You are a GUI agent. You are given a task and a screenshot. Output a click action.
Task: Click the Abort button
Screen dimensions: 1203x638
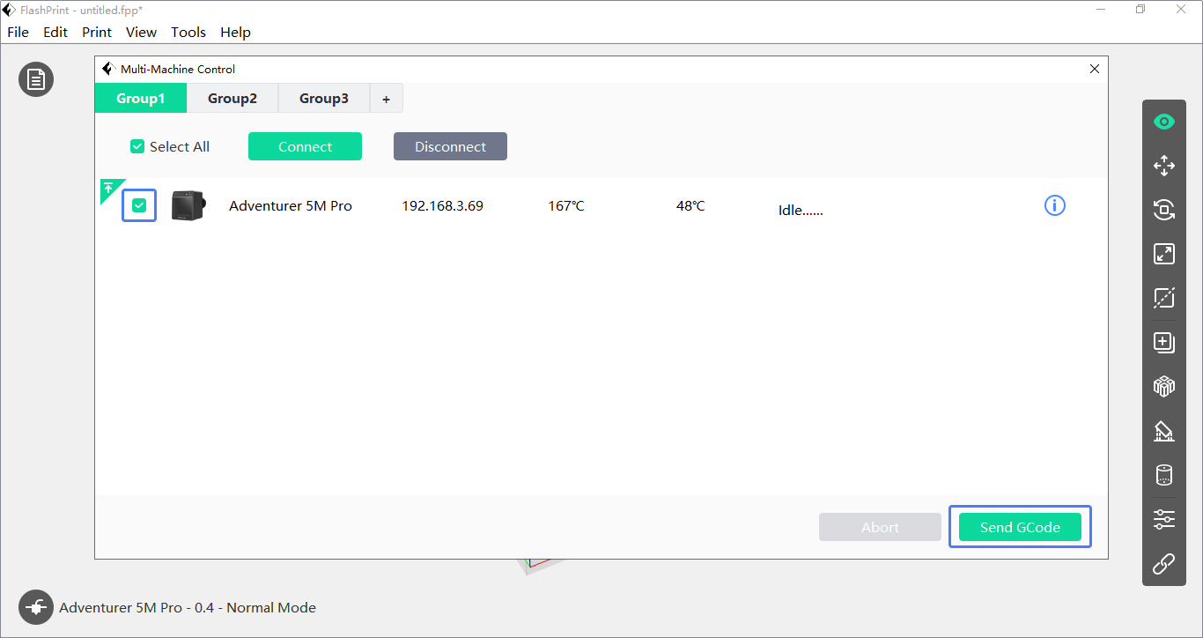[880, 527]
